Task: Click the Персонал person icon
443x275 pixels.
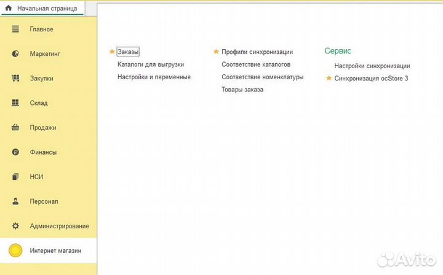Action: [x=15, y=201]
